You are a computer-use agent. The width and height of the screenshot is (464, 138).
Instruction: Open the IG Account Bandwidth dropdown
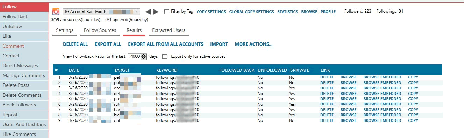click(x=102, y=12)
